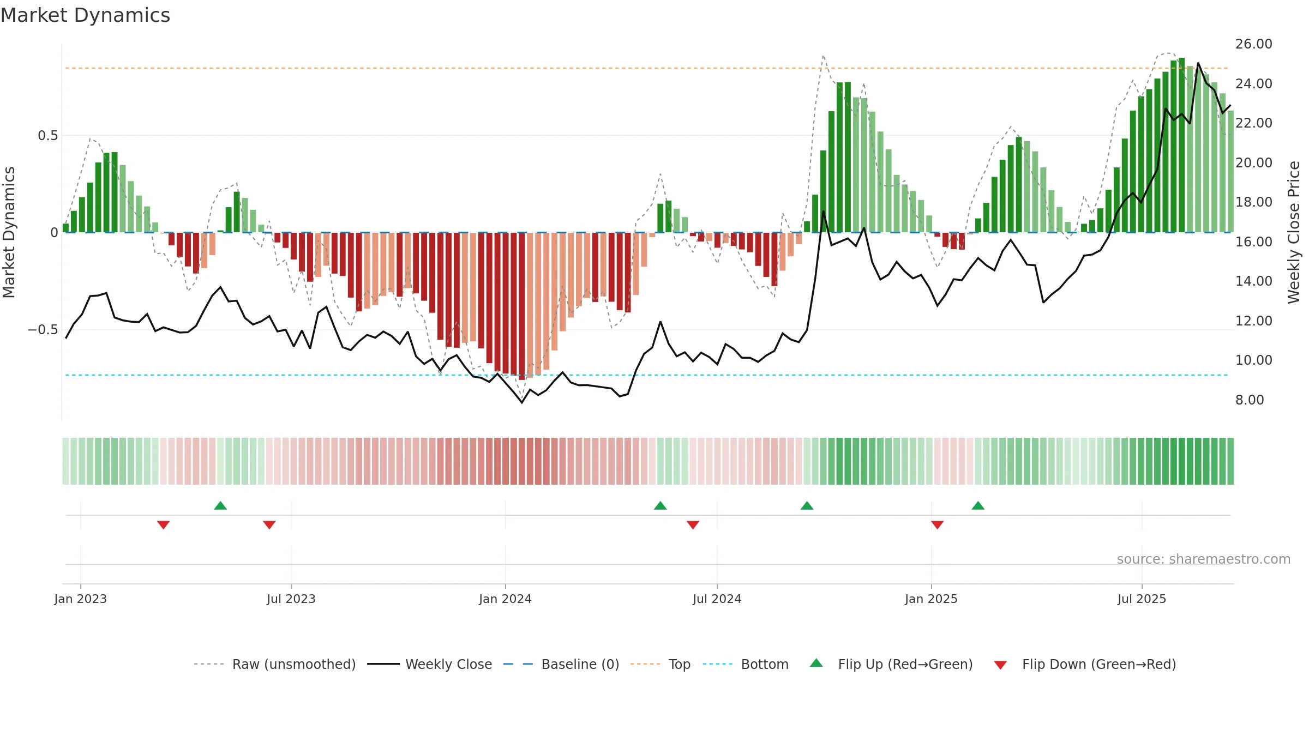This screenshot has height=736, width=1309.
Task: Click the −0.5 left axis label
Action: click(43, 330)
